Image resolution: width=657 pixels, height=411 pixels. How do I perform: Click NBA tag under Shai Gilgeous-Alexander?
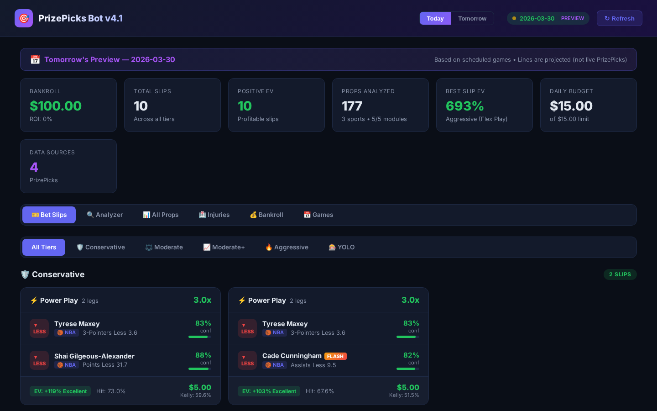[x=67, y=365]
